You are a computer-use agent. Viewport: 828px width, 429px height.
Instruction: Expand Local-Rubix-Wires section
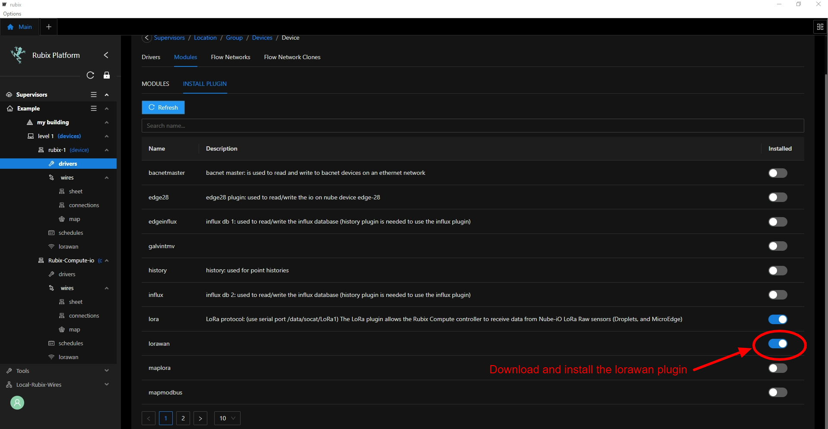click(x=58, y=385)
